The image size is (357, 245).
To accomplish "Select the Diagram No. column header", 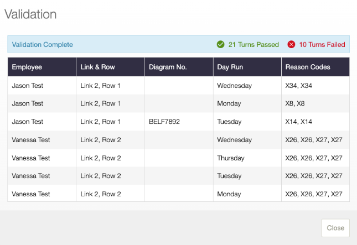I will tap(179, 67).
